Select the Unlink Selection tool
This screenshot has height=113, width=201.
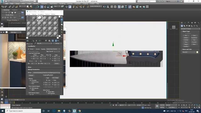(x=13, y=7)
